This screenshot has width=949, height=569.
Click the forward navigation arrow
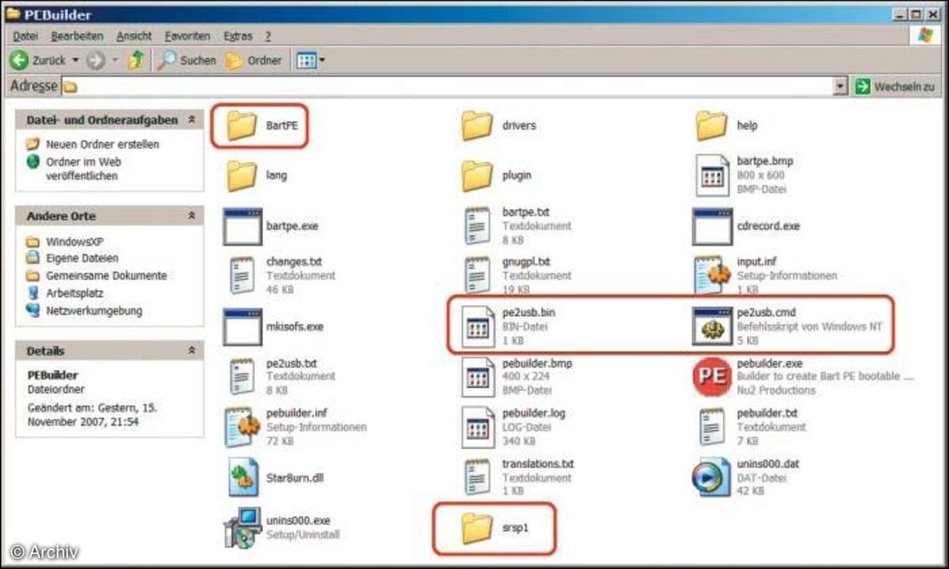click(96, 60)
